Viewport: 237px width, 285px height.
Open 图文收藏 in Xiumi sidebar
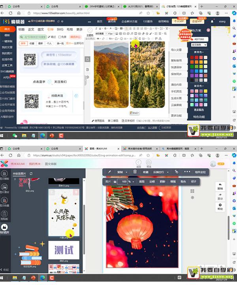tap(4, 202)
